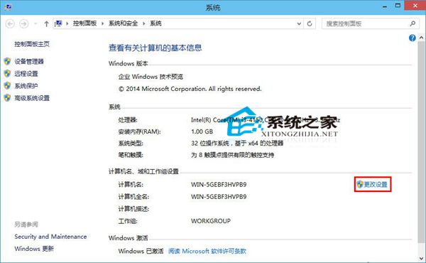Click the 企业 Windows 技术预览 text
Viewport: 426px width, 263px height.
tap(151, 77)
